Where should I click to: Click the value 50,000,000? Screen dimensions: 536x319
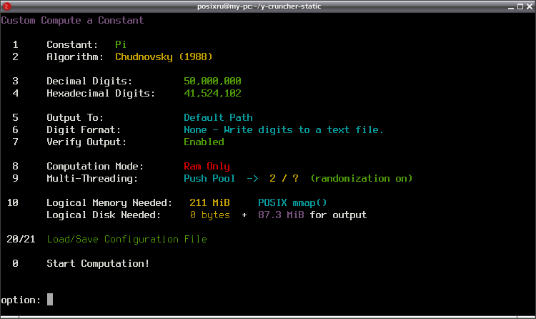[x=212, y=82]
